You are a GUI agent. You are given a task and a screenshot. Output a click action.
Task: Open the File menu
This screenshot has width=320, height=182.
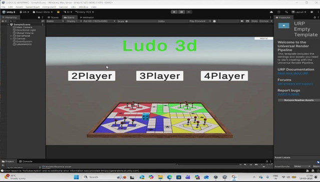(4, 7)
